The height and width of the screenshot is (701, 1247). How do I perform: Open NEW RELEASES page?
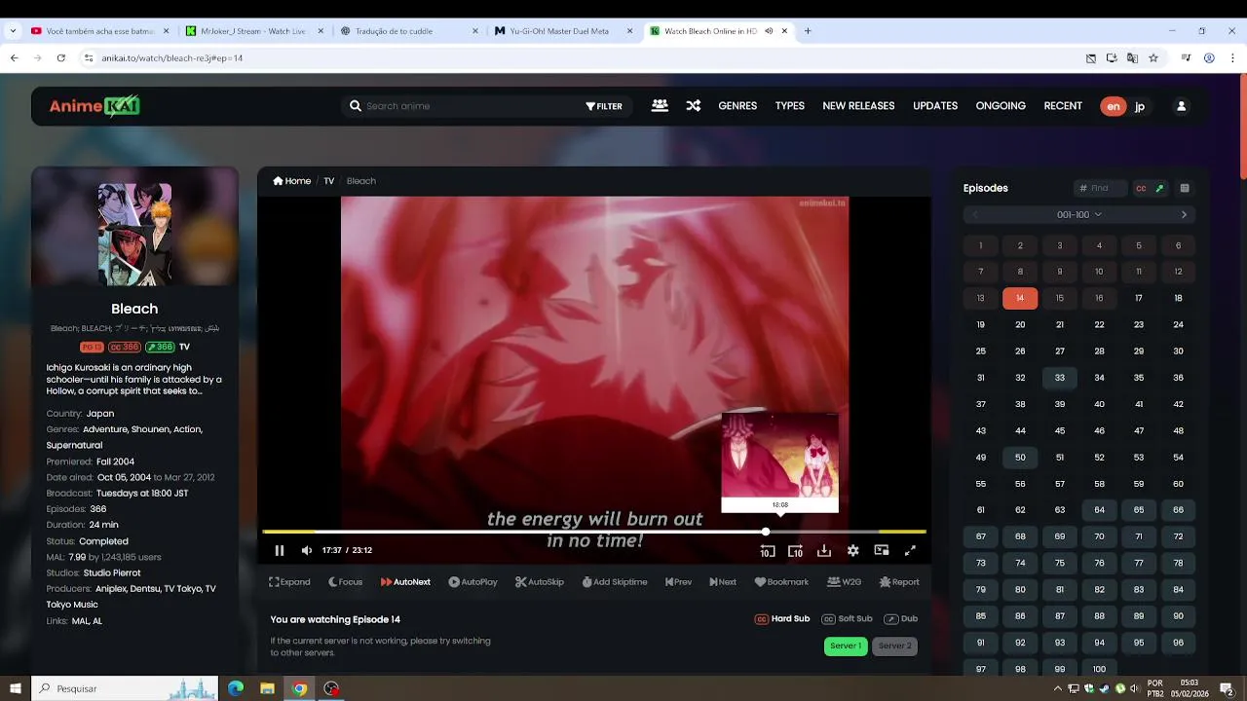(x=858, y=106)
